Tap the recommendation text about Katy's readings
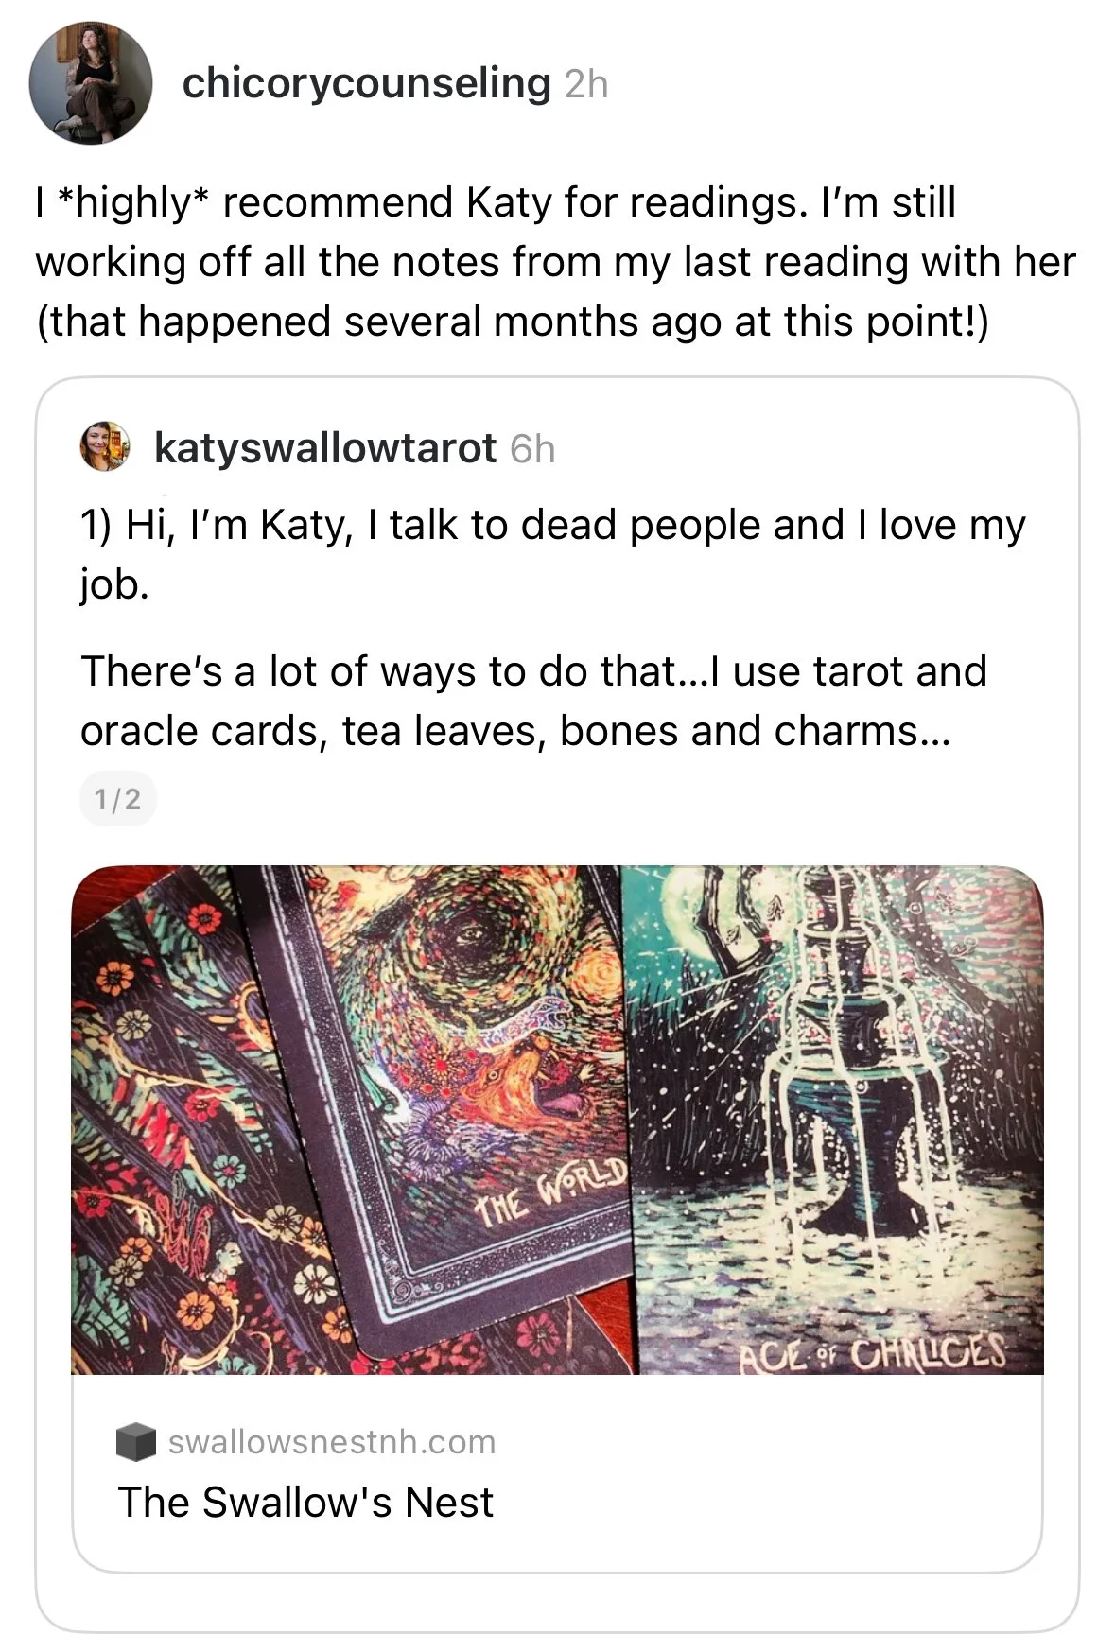This screenshot has width=1115, height=1652. pos(556,262)
